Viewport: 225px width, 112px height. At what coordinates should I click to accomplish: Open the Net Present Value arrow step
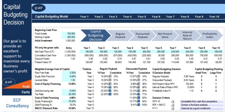coord(165,35)
